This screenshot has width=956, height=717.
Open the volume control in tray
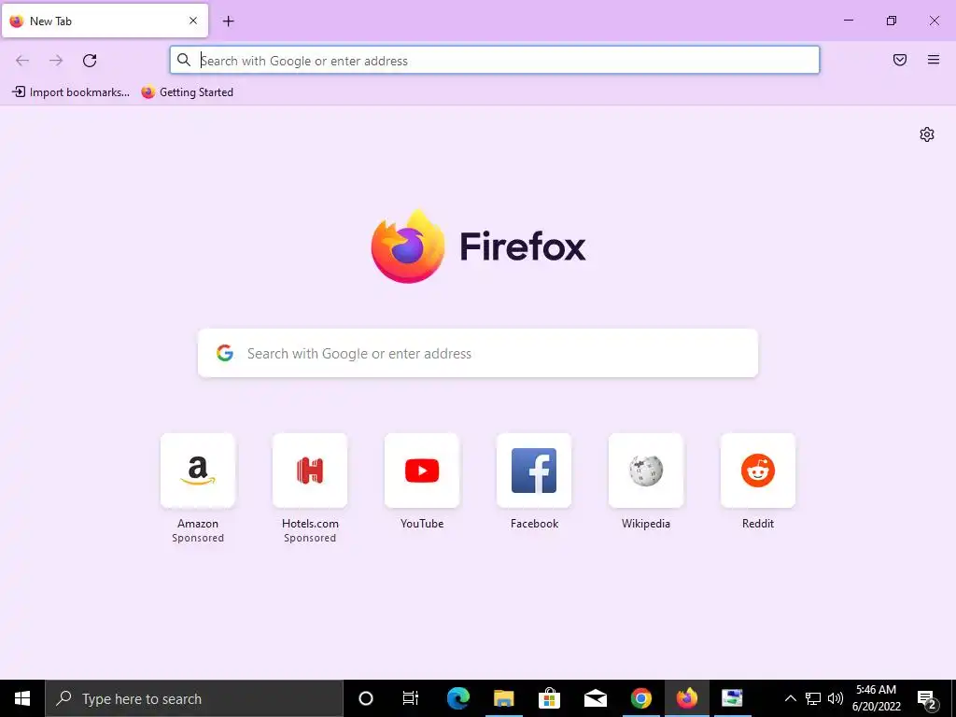836,698
